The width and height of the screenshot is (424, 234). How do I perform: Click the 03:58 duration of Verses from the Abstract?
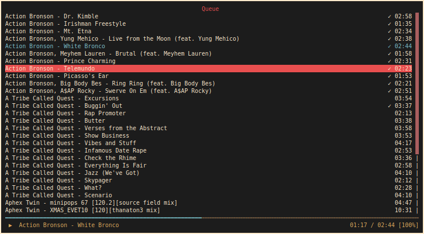coord(403,128)
